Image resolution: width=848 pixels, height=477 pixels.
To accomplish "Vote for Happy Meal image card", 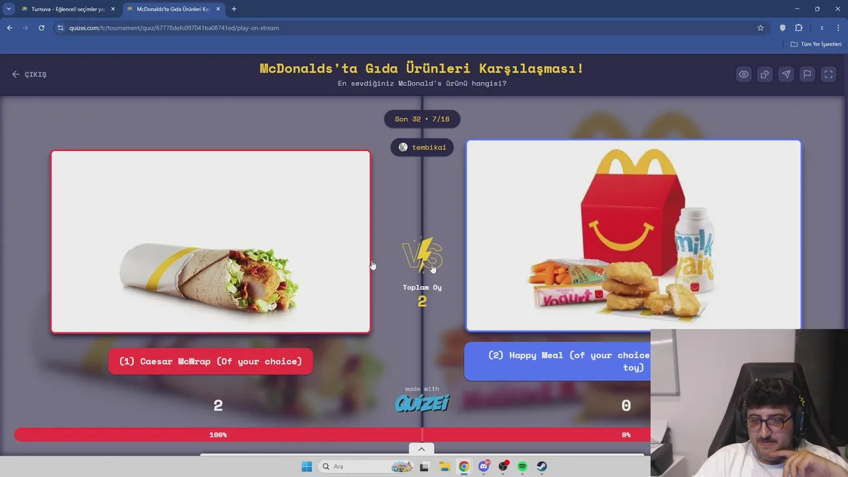I will coord(633,235).
